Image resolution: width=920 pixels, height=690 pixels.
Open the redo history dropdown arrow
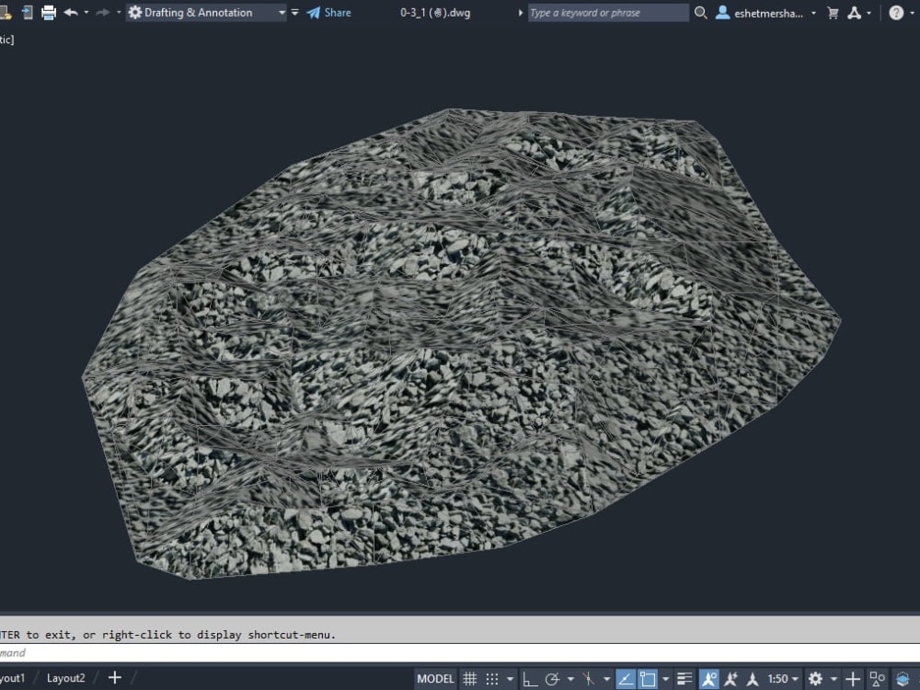tap(119, 12)
